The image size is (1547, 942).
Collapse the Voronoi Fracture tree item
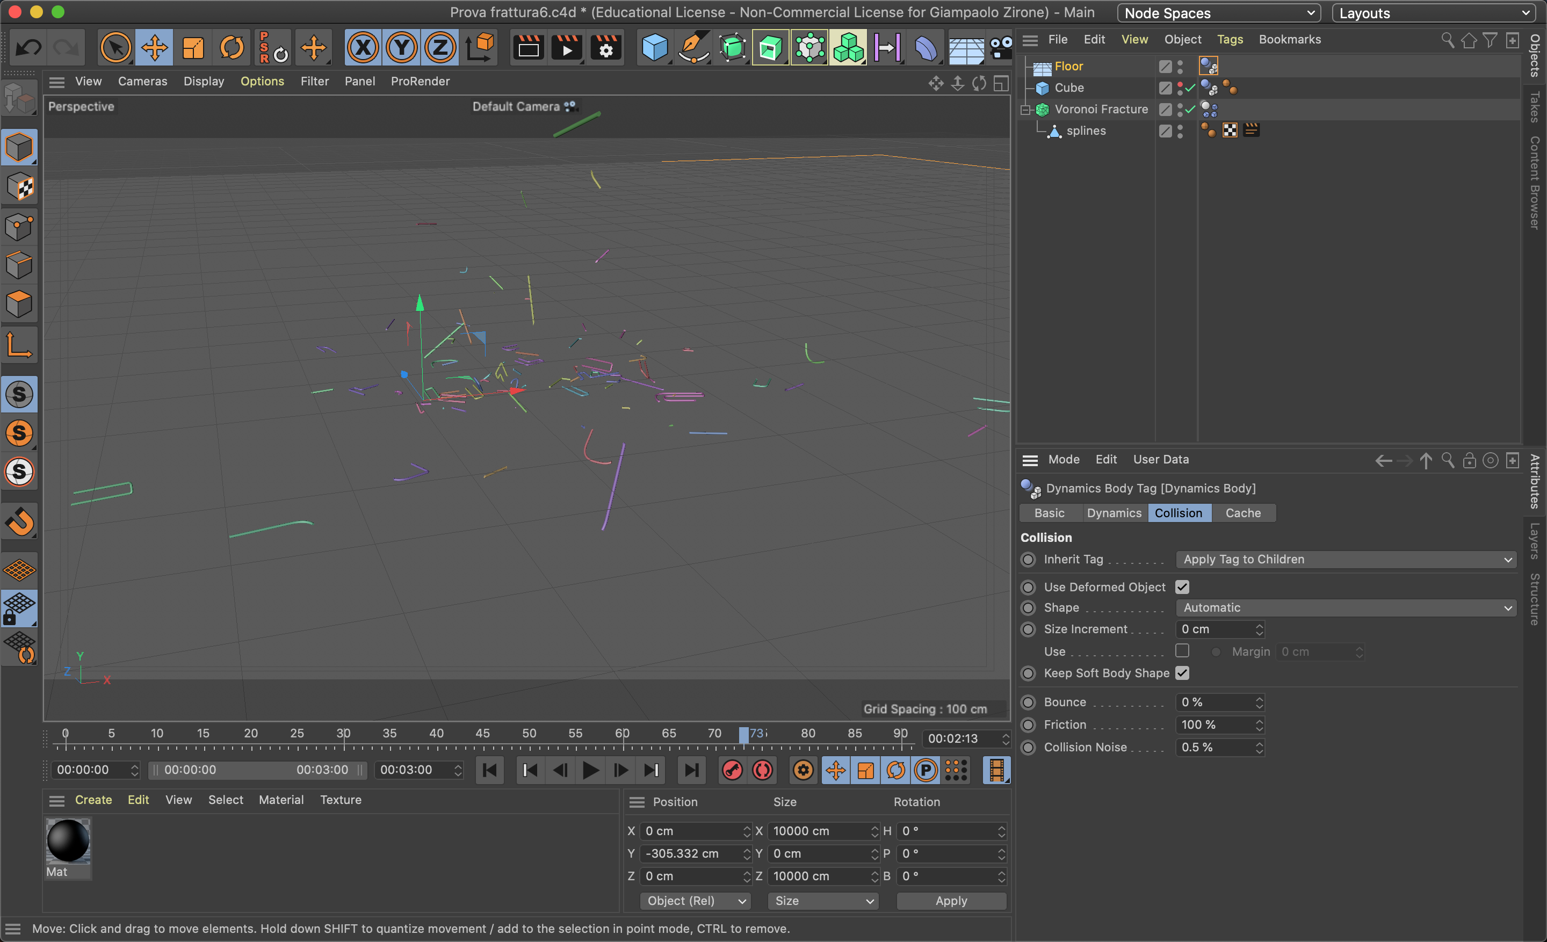(x=1025, y=110)
